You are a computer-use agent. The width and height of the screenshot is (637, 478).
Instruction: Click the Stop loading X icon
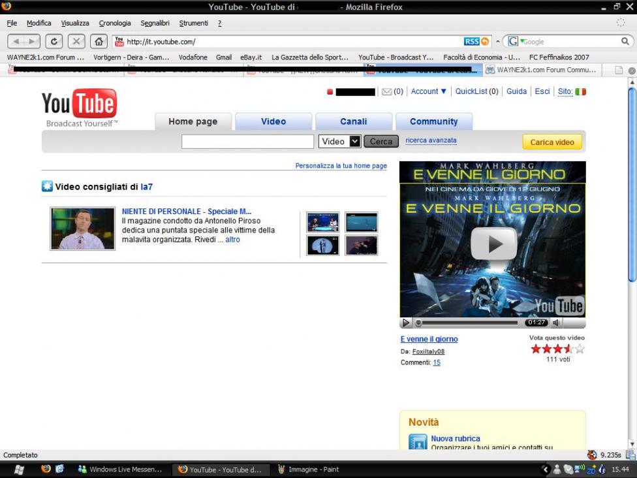[x=76, y=41]
